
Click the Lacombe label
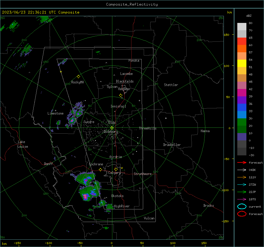click(126, 74)
